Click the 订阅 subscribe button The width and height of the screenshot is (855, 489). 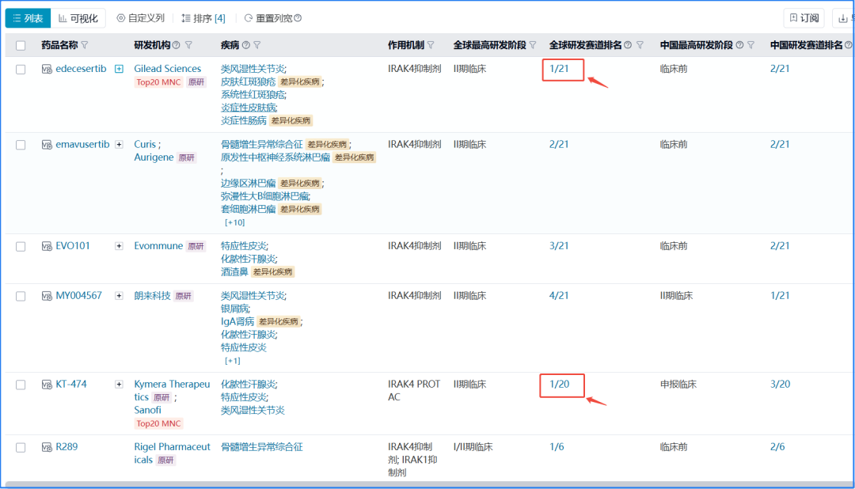click(804, 18)
